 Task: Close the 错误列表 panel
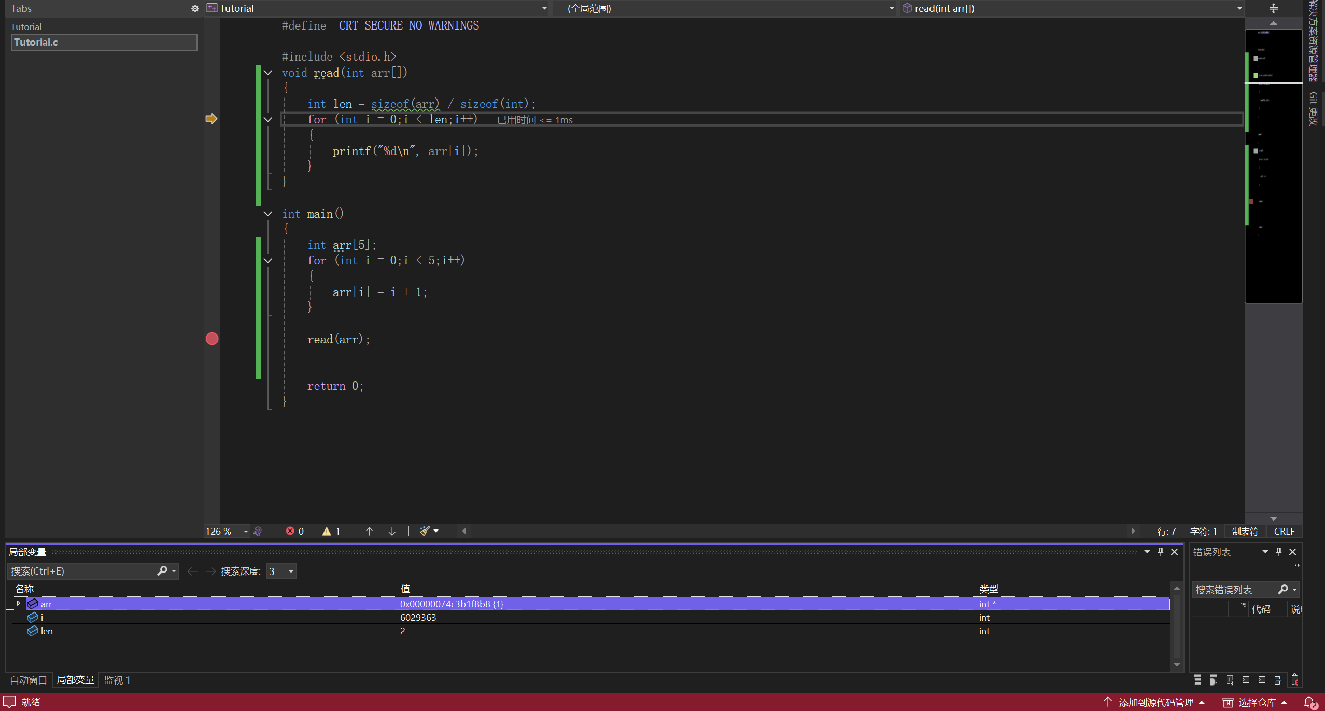1293,552
